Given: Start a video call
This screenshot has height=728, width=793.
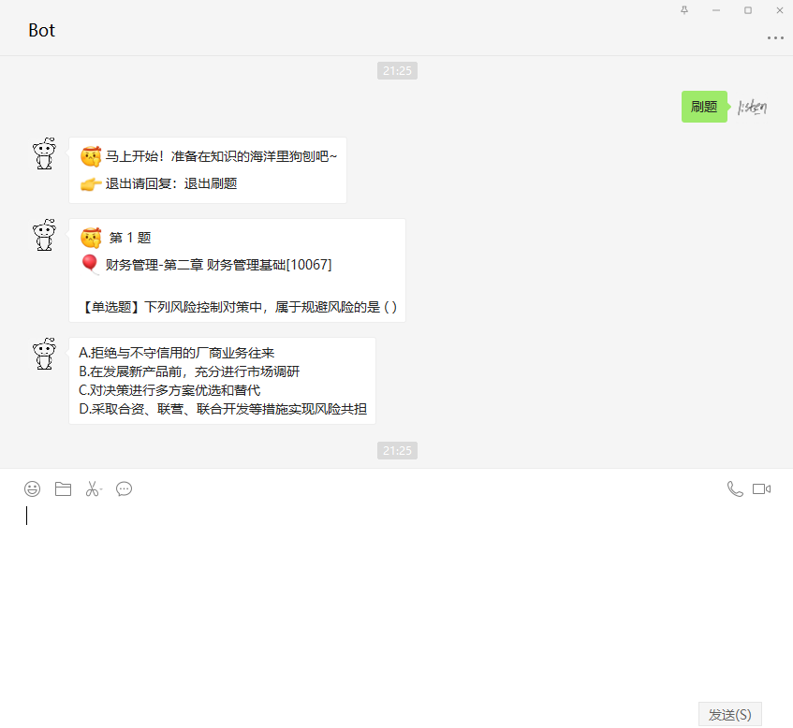Looking at the screenshot, I should coord(763,488).
